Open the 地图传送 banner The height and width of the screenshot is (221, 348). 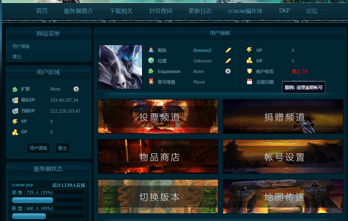point(283,196)
